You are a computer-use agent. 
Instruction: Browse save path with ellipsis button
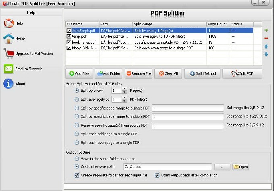[x=222, y=167]
